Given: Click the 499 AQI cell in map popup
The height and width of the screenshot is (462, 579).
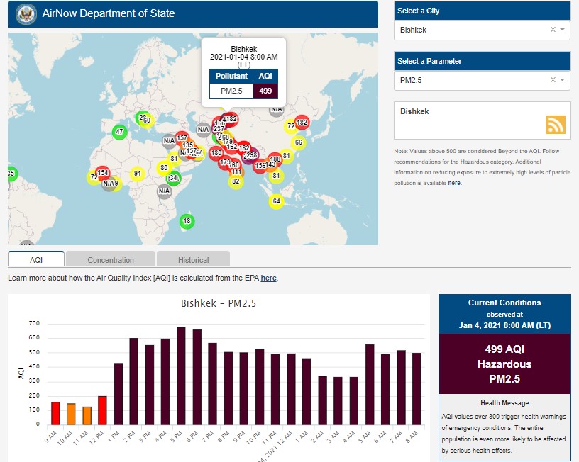Looking at the screenshot, I should click(x=265, y=91).
